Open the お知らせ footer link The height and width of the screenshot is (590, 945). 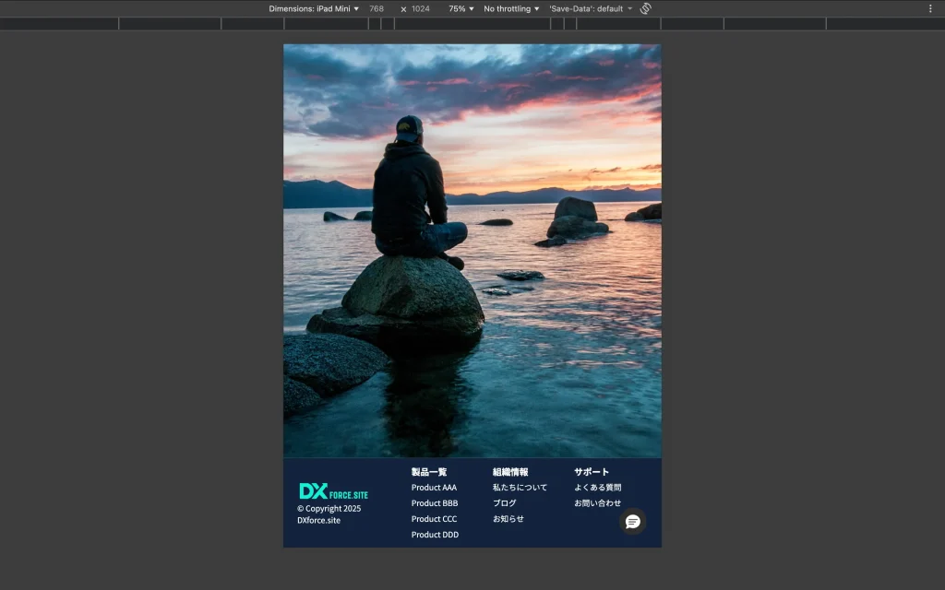[508, 519]
